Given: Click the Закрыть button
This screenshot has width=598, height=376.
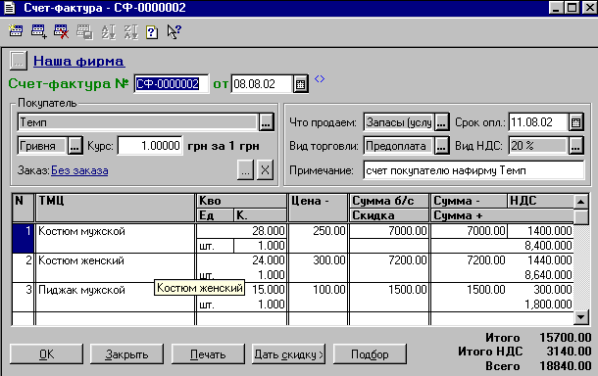Looking at the screenshot, I should (127, 354).
